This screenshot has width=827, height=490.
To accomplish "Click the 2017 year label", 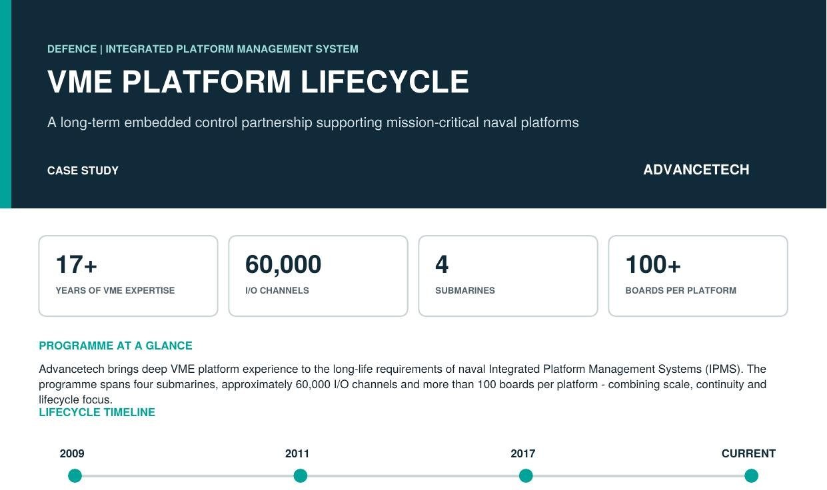I will [x=523, y=453].
